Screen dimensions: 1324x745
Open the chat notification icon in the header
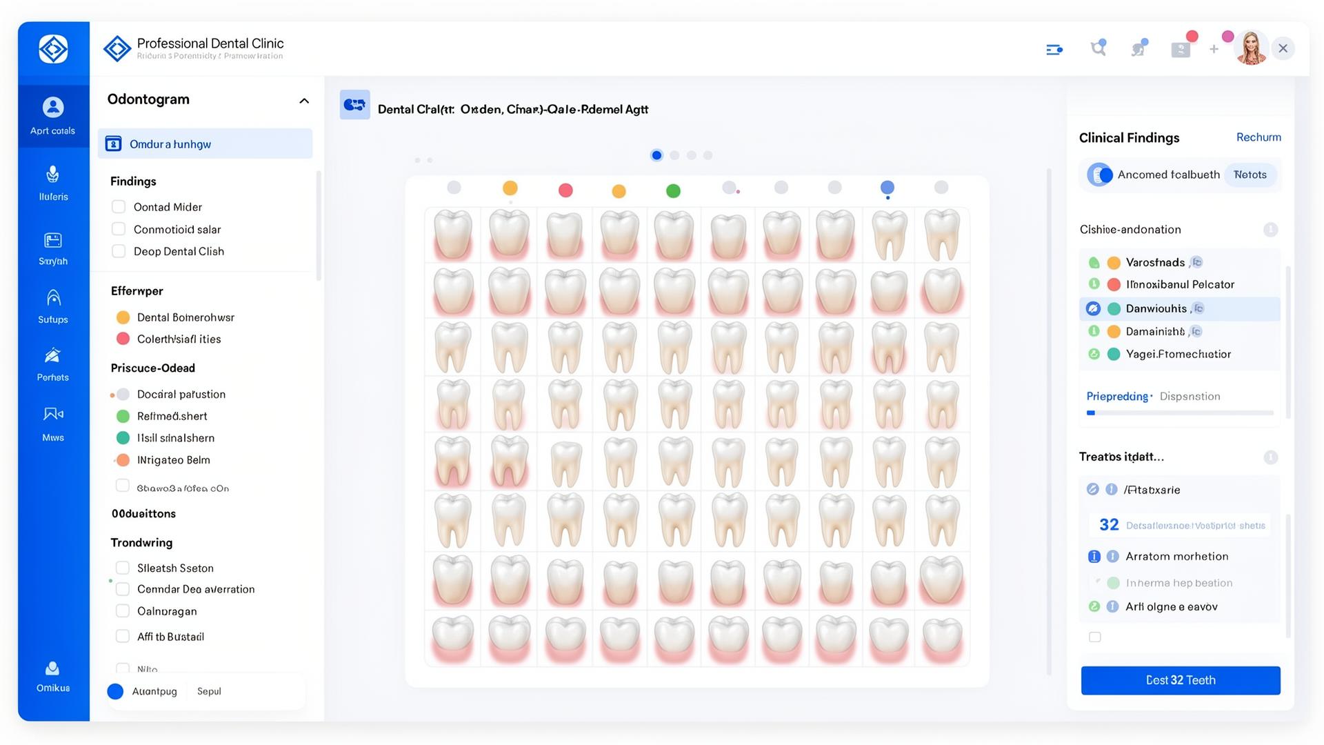pos(1139,48)
